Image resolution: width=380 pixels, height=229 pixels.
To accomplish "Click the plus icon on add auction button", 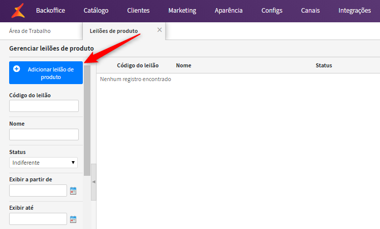I will pyautogui.click(x=16, y=69).
